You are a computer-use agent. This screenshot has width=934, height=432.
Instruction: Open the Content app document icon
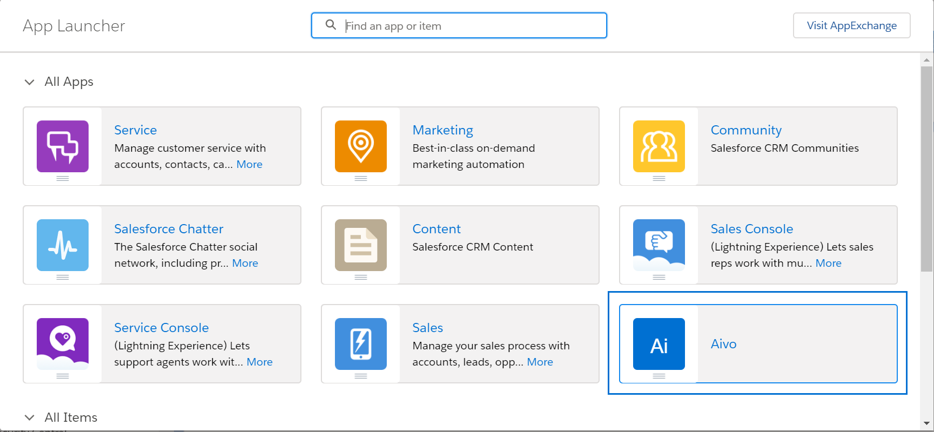(361, 245)
